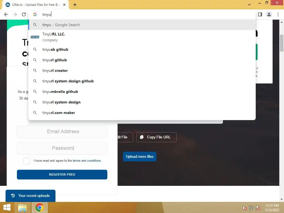
Task: Select TinyURL LLC. Company suggestion
Action: pyautogui.click(x=142, y=37)
